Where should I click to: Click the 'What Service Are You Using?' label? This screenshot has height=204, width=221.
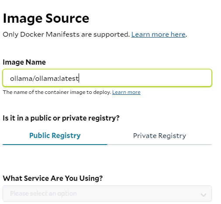click(53, 178)
